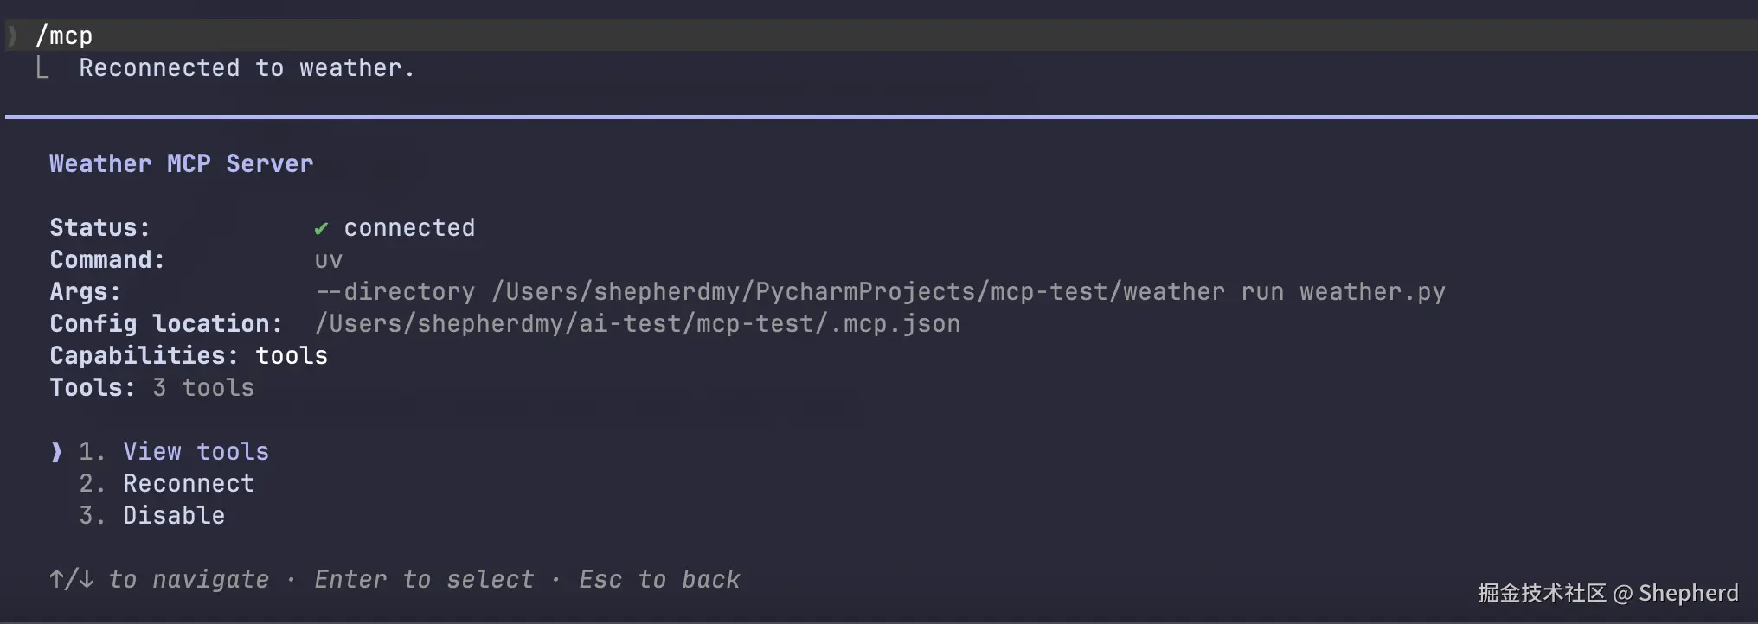The image size is (1758, 624).
Task: Click the Capabilities tools value
Action: pyautogui.click(x=292, y=355)
